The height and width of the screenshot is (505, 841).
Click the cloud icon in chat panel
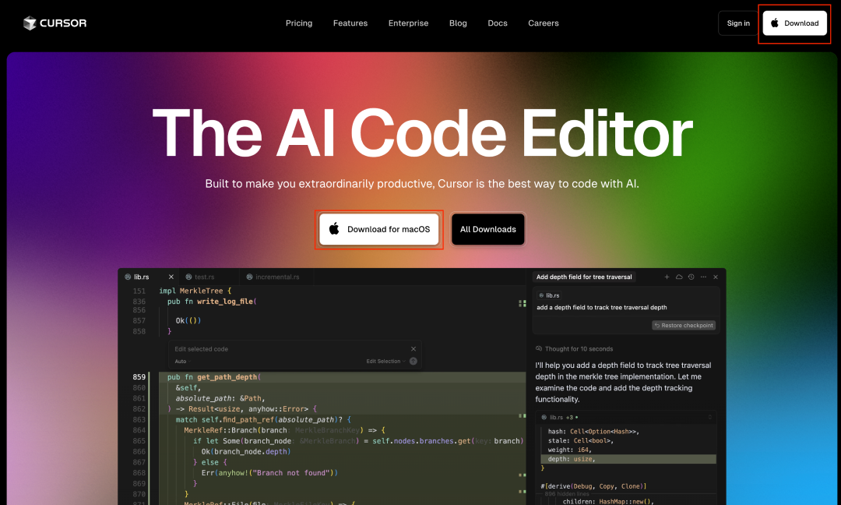[x=679, y=277]
